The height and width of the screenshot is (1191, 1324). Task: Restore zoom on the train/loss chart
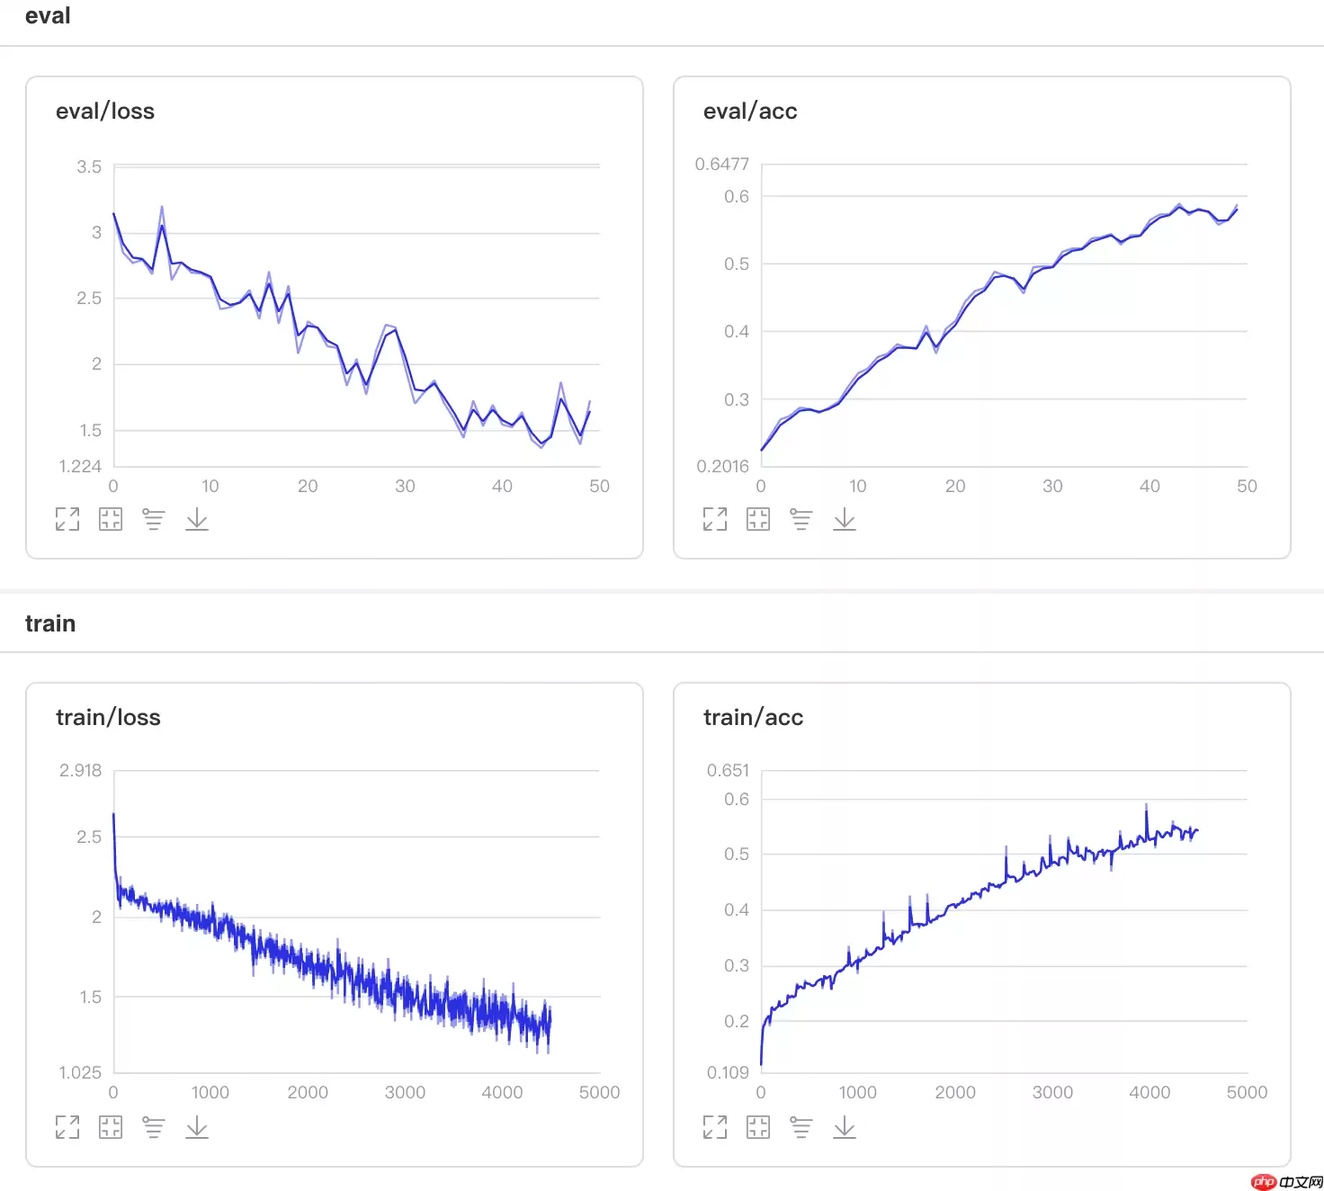coord(111,1127)
